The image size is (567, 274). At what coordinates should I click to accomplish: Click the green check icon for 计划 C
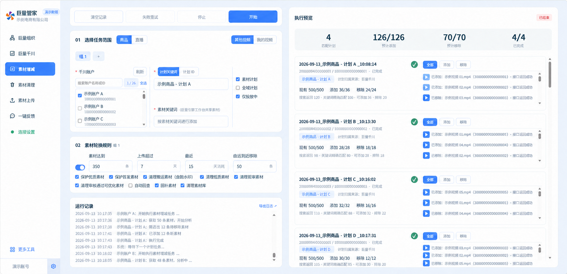(x=414, y=179)
